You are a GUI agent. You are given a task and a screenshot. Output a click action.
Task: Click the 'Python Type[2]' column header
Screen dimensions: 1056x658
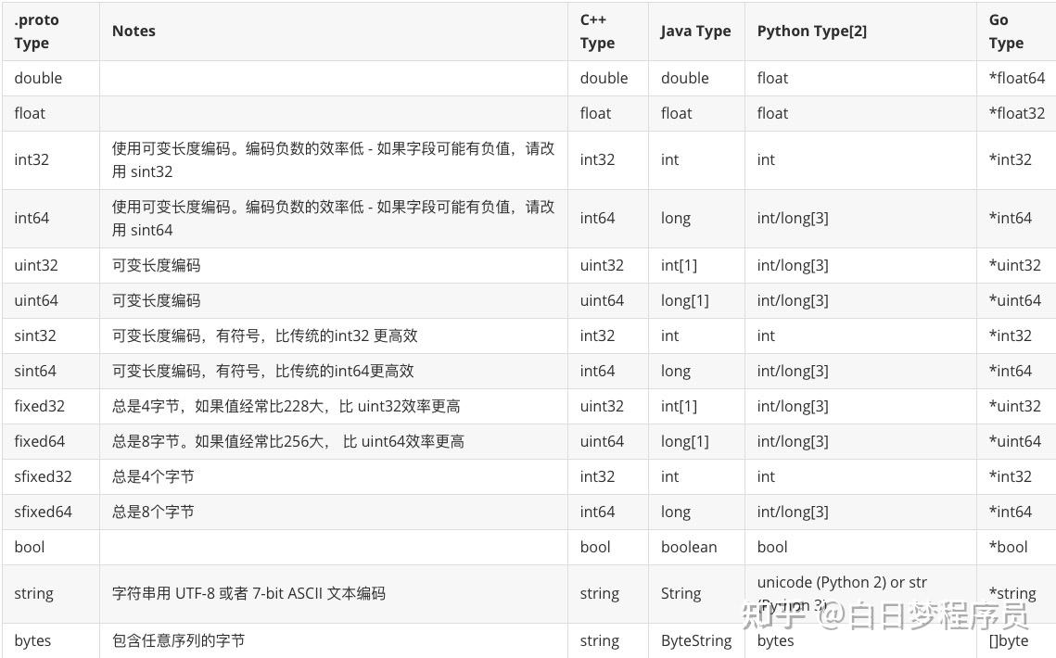coord(811,32)
